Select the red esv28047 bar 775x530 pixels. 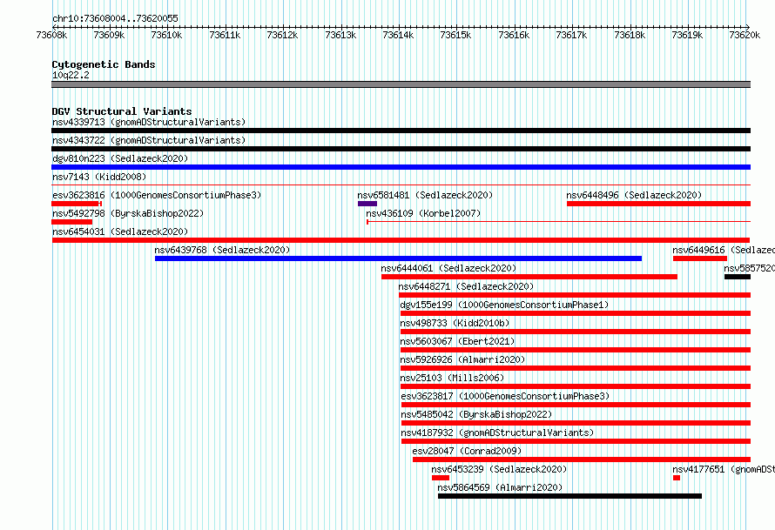[x=582, y=460]
